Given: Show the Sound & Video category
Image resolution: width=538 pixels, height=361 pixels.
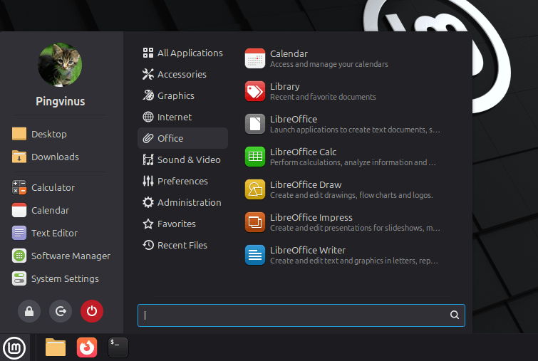Looking at the screenshot, I should pos(188,159).
